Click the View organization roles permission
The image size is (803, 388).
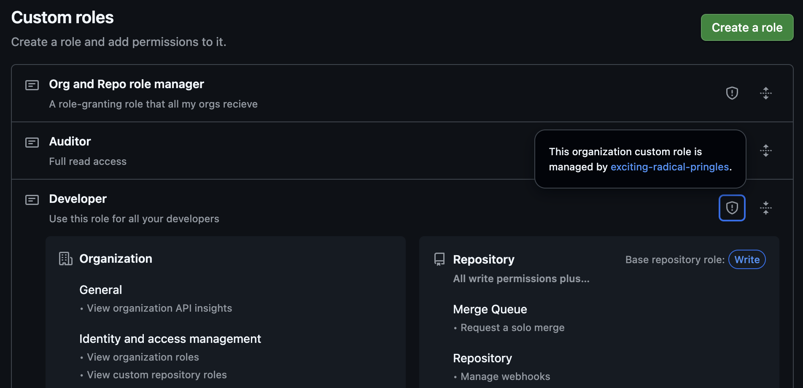[143, 357]
